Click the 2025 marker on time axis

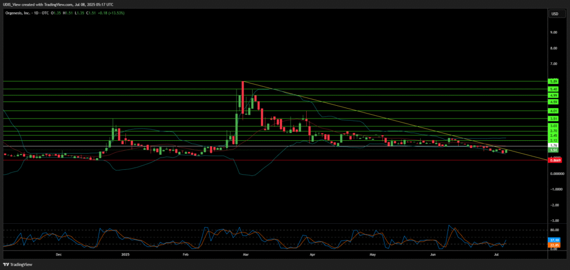point(125,253)
